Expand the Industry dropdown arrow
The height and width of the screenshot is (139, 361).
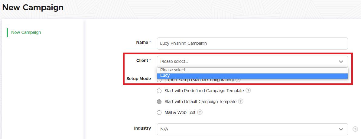point(341,129)
